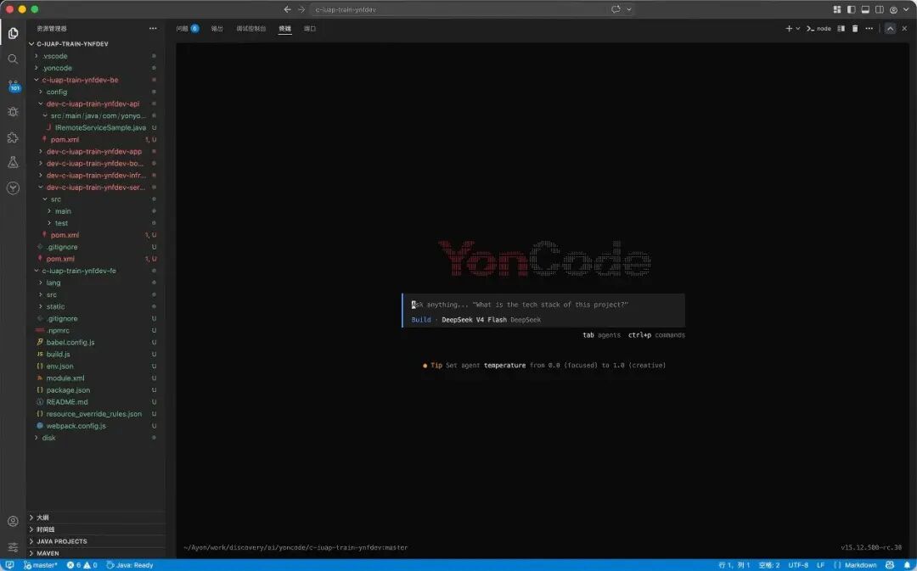Open launch profile dropdown next to plus
Image resolution: width=917 pixels, height=571 pixels.
click(797, 28)
